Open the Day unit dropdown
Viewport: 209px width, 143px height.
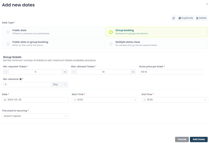59,85
